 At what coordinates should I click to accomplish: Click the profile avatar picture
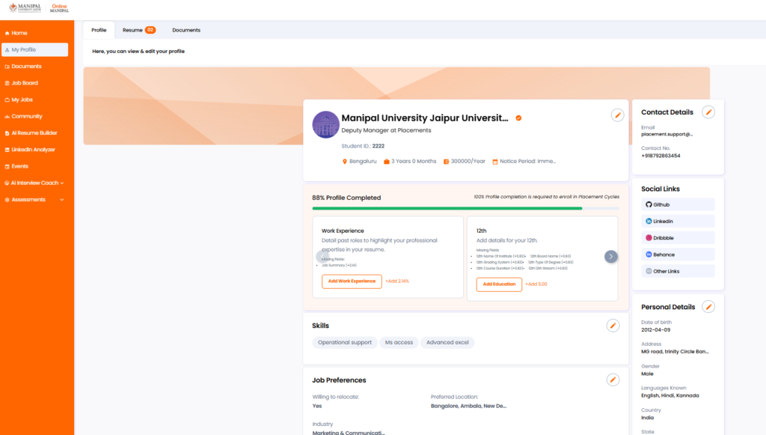(325, 124)
